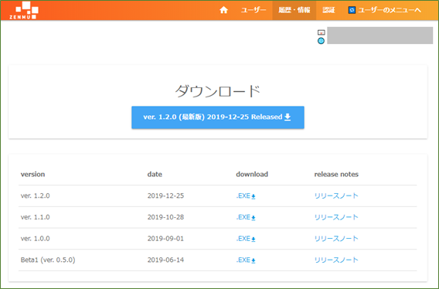This screenshot has height=289, width=439.
Task: Click the version column header
Action: click(x=32, y=174)
